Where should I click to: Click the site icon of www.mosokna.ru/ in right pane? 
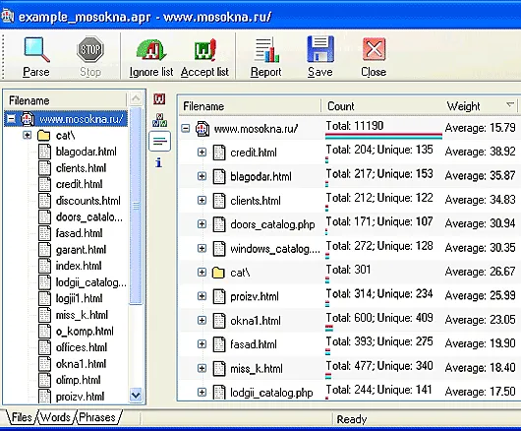pyautogui.click(x=203, y=129)
